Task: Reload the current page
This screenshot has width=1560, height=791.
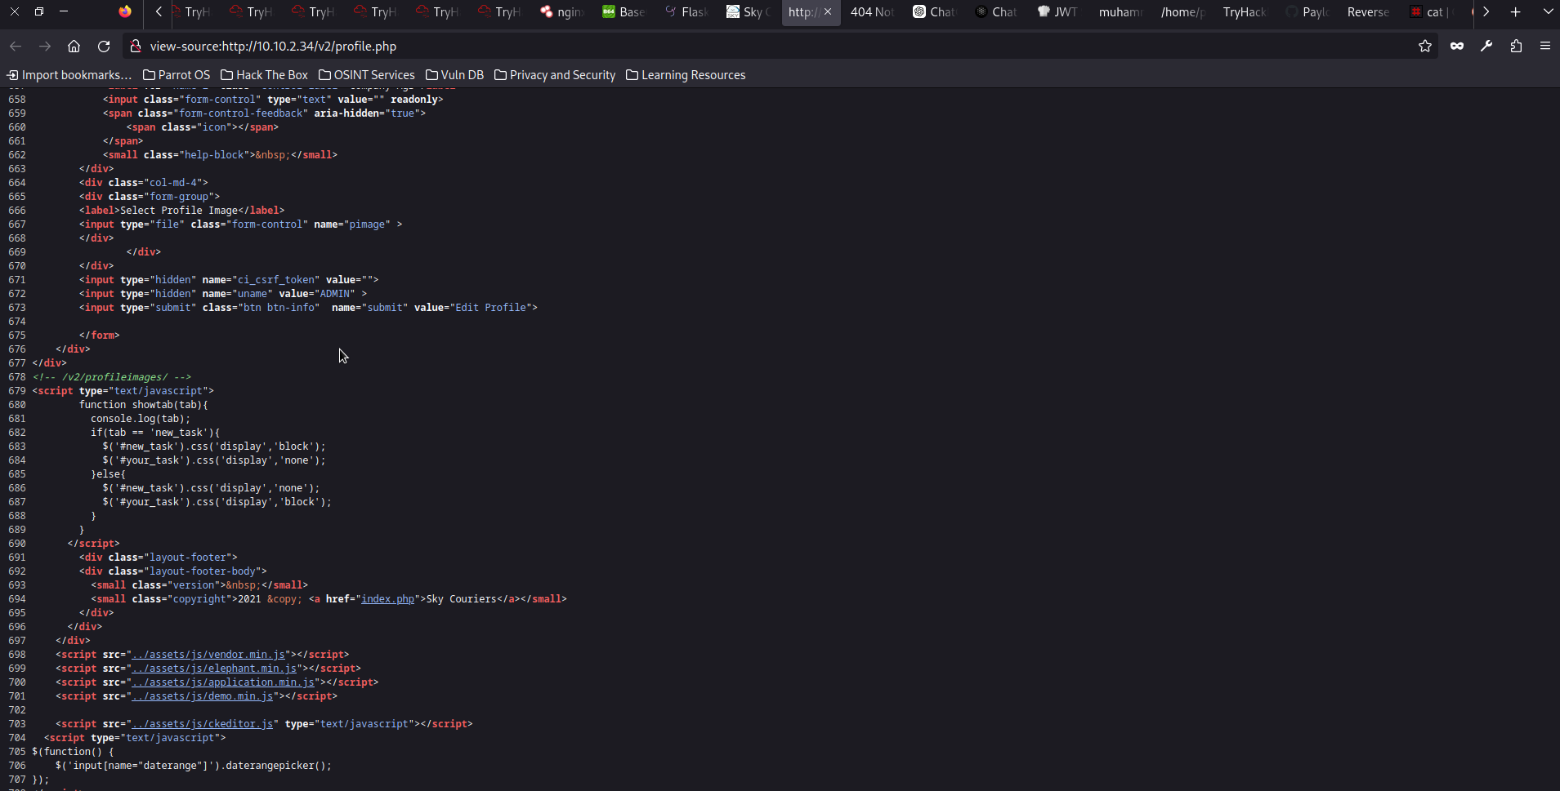Action: click(x=104, y=47)
